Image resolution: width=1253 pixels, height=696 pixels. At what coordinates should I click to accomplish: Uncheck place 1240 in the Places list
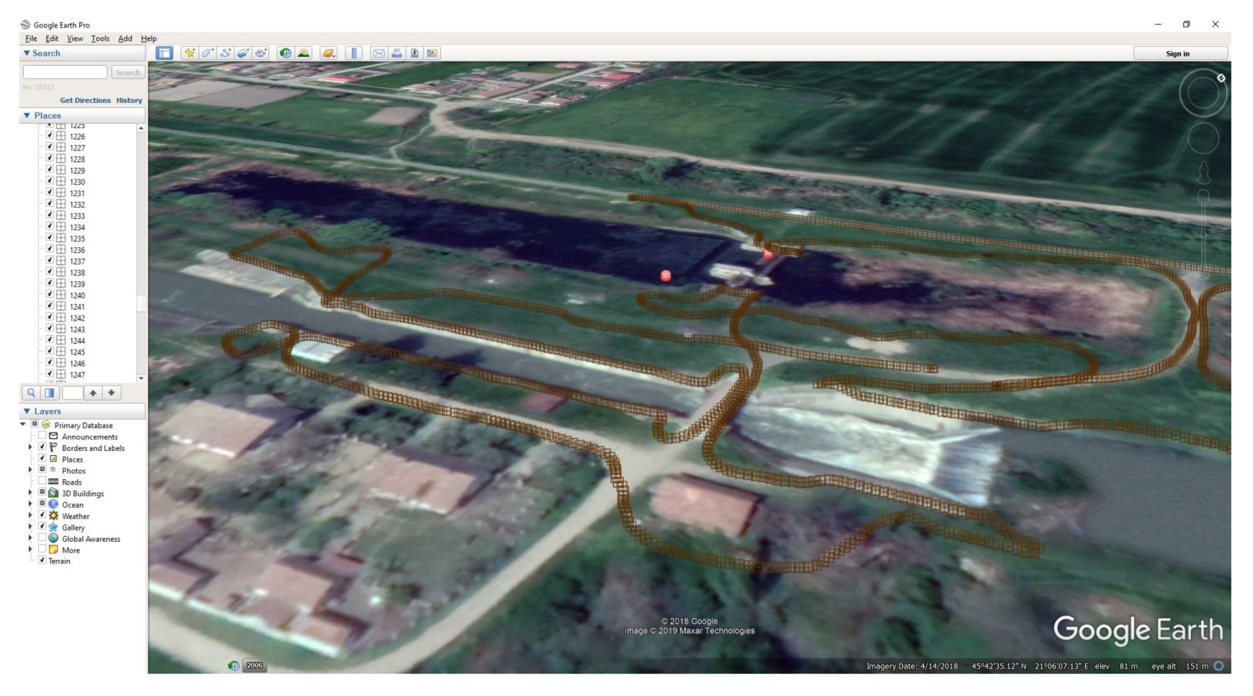pos(50,295)
